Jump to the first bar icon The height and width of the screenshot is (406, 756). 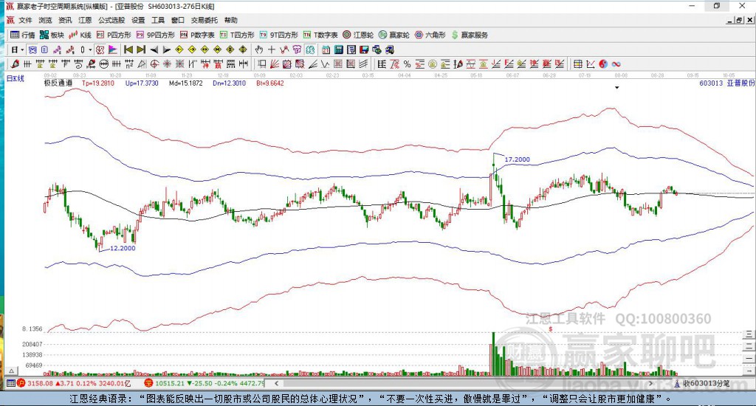tap(128, 49)
